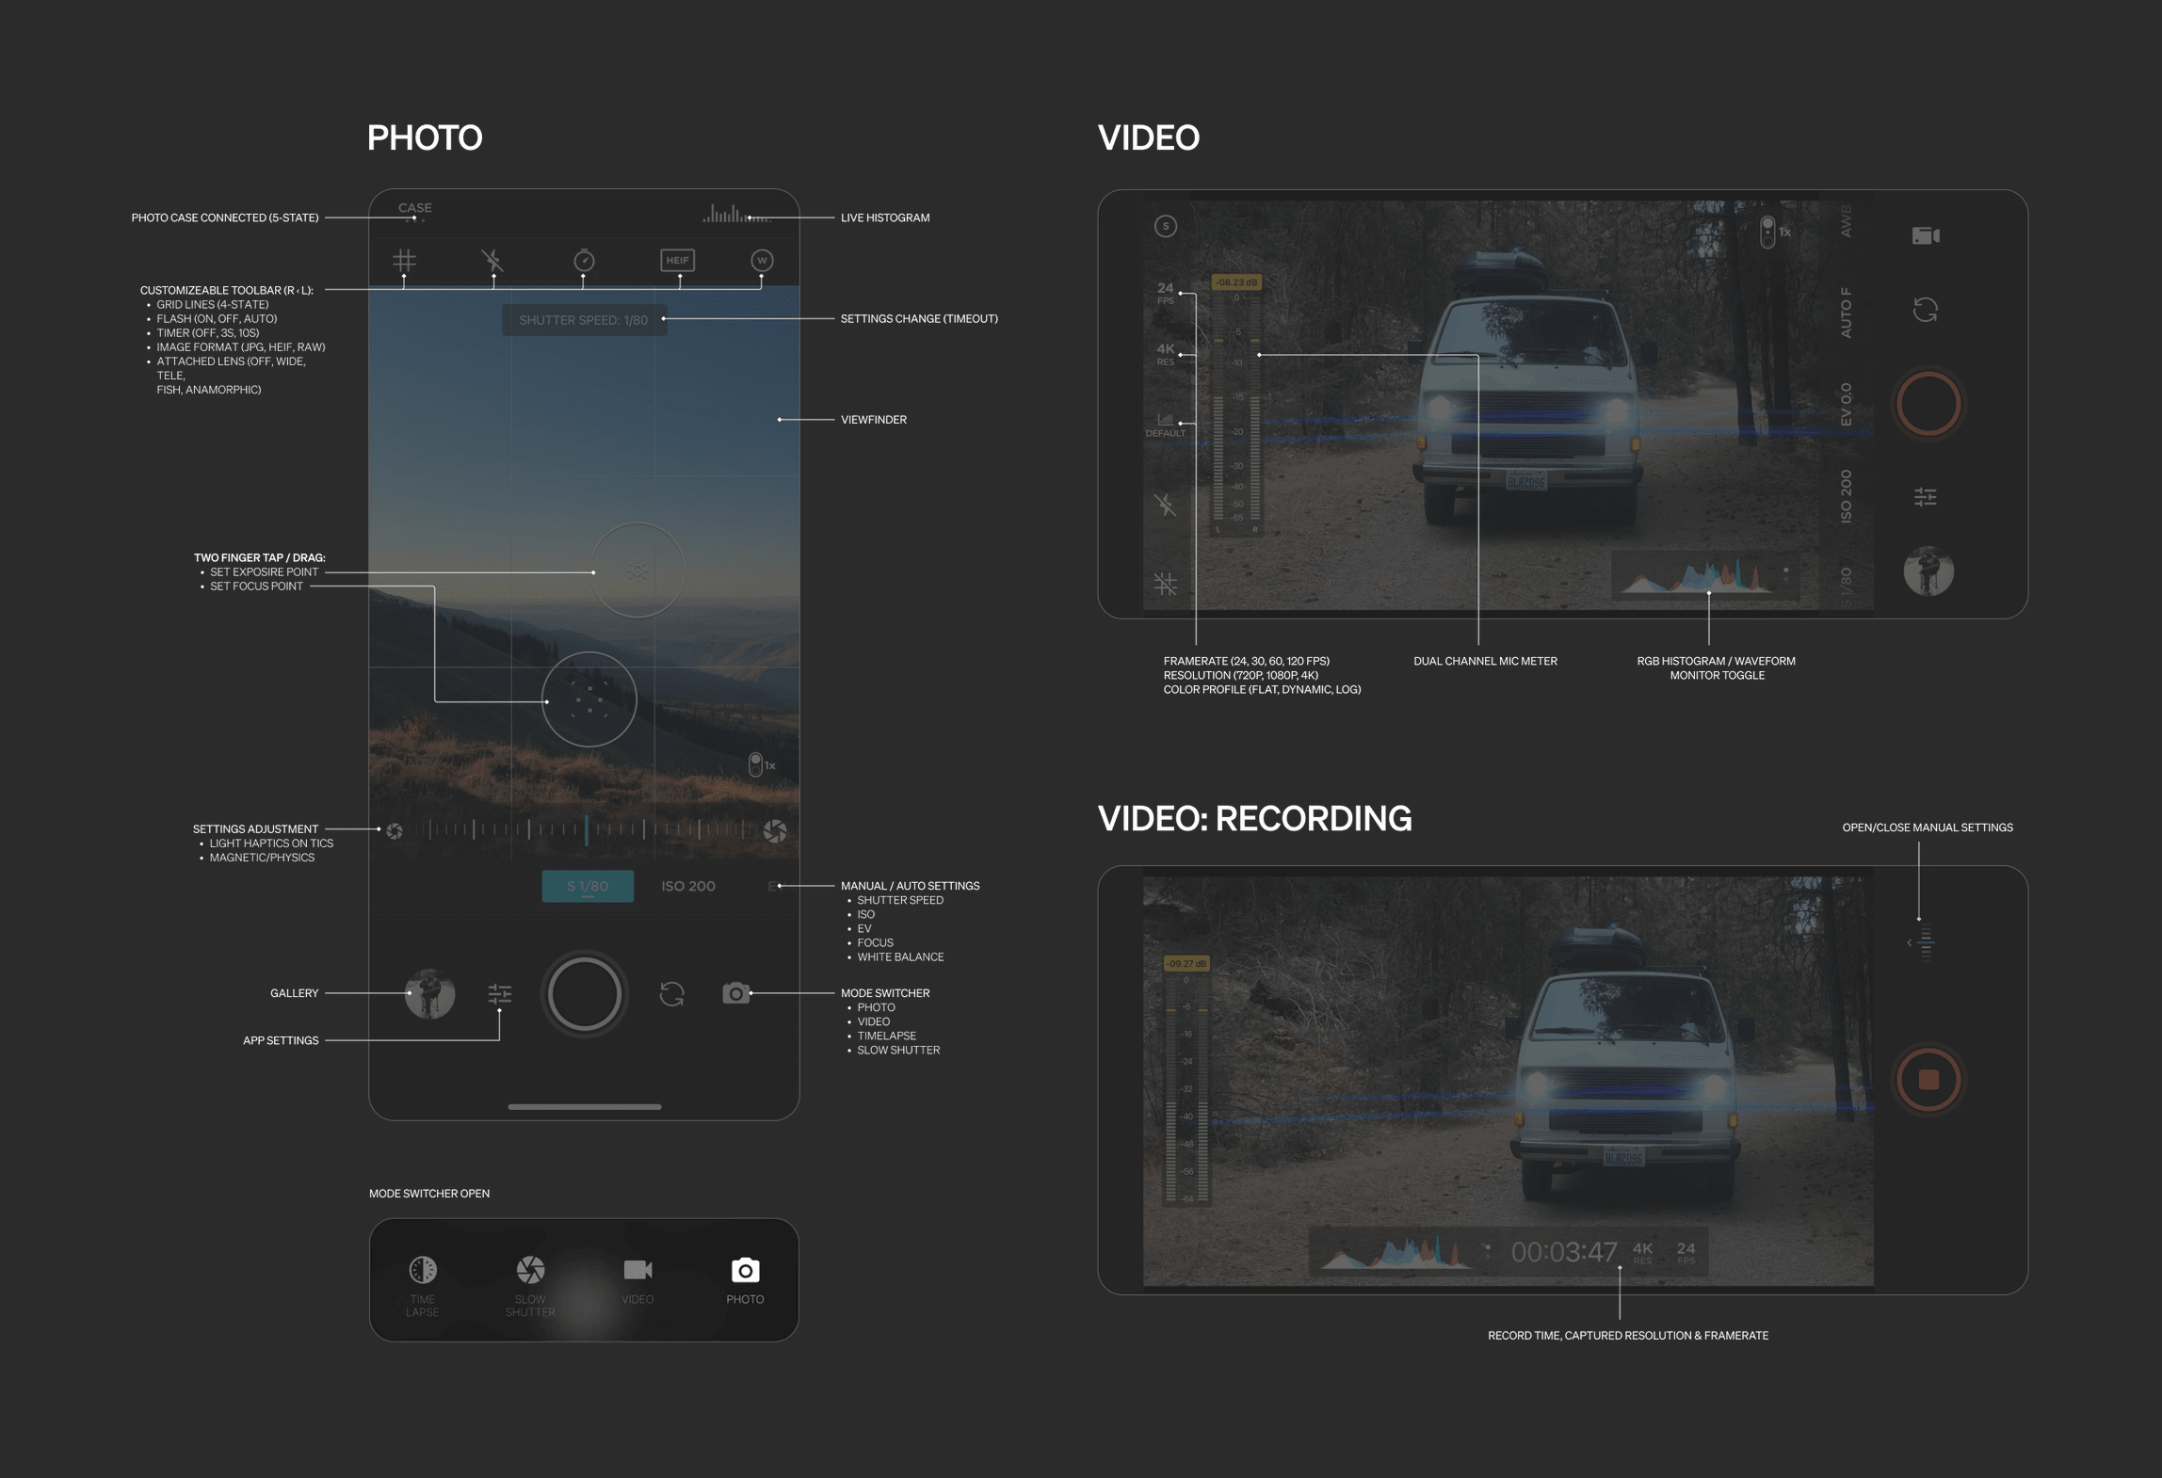Tap the live histogram in Photo screen
2162x1478 pixels.
point(736,214)
